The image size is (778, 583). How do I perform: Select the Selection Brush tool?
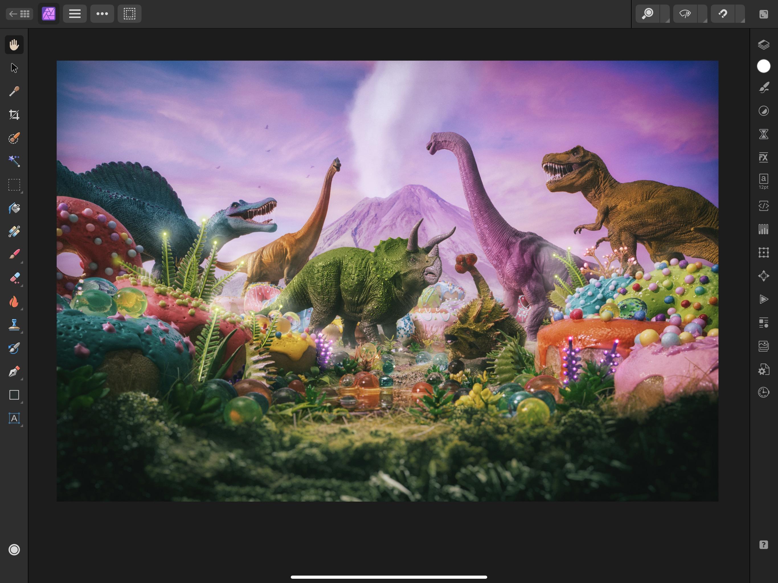point(14,138)
